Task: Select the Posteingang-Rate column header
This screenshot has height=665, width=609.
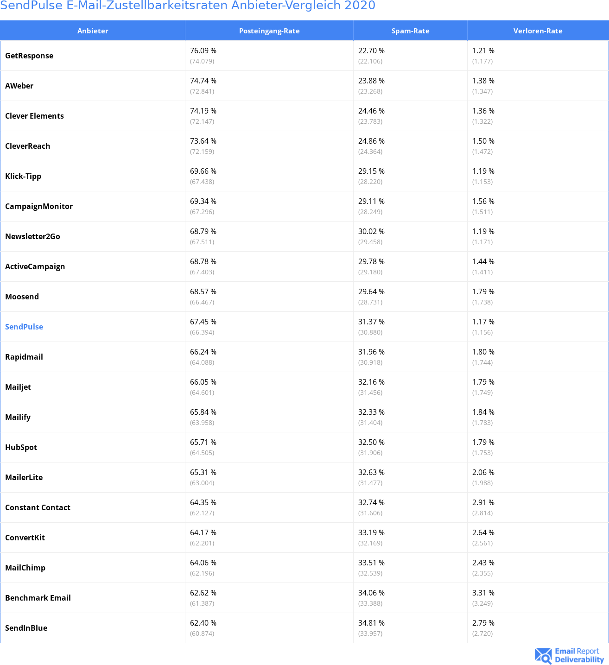Action: tap(269, 31)
